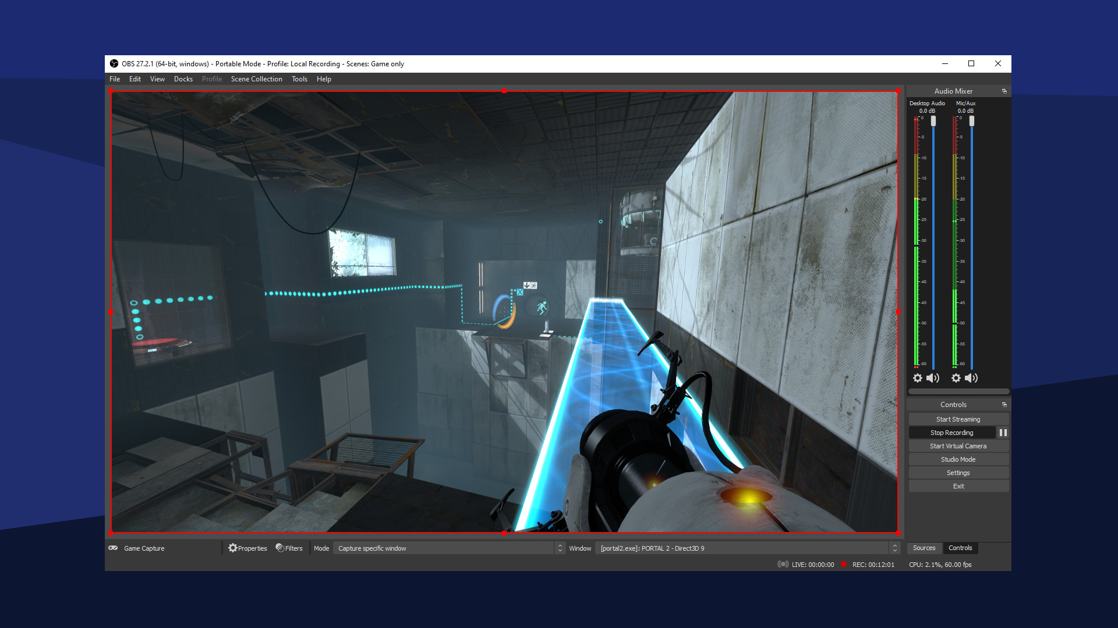Open the Profile menu

click(x=211, y=78)
